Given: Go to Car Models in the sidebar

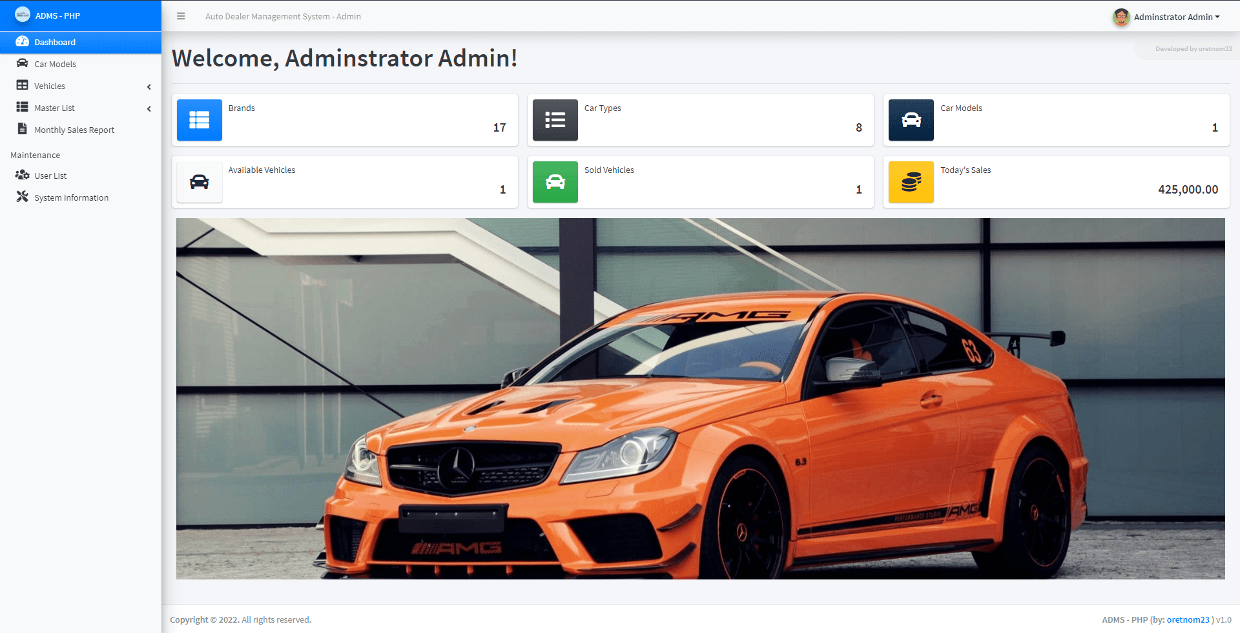Looking at the screenshot, I should click(x=81, y=64).
